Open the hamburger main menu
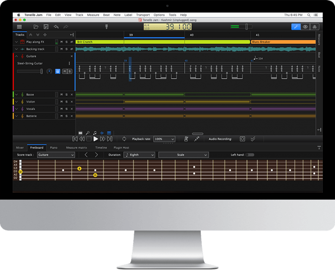Screen dimensions: 335x270 19,27
